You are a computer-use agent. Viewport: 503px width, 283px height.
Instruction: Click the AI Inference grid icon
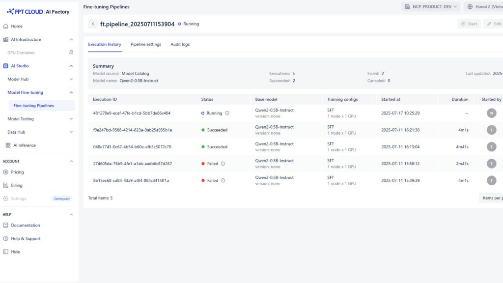point(8,145)
